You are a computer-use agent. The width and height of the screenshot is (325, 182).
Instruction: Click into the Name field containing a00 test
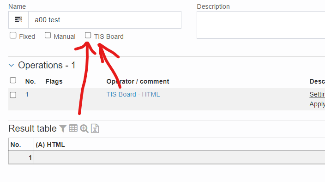(x=105, y=20)
